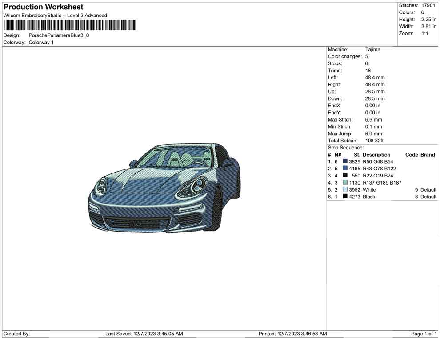The height and width of the screenshot is (338, 440).
Task: Select the blue R43 G78 B122 thread chip
Action: pyautogui.click(x=345, y=169)
